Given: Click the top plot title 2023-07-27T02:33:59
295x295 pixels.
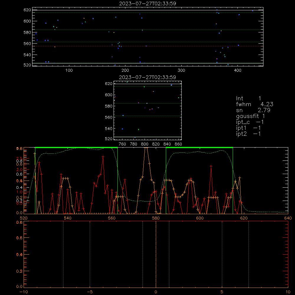Looking at the screenshot, I should point(147,4).
